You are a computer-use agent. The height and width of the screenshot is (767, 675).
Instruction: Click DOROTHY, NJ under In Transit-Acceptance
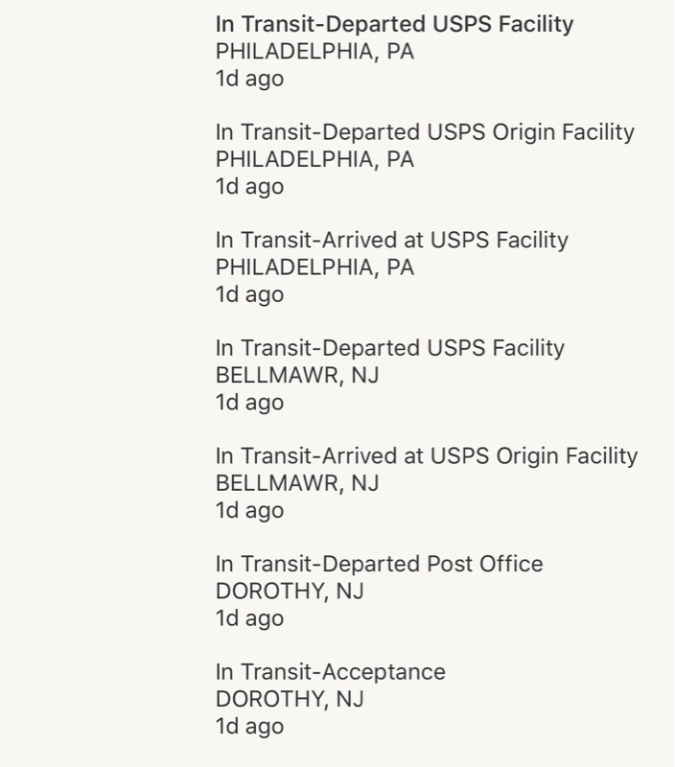[x=289, y=700]
